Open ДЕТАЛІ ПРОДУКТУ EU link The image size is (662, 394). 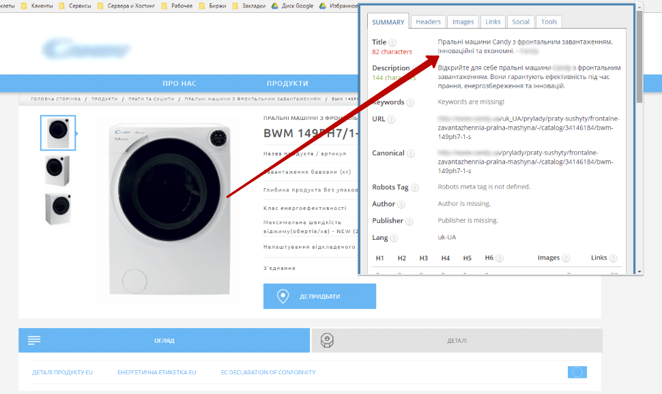(x=63, y=372)
